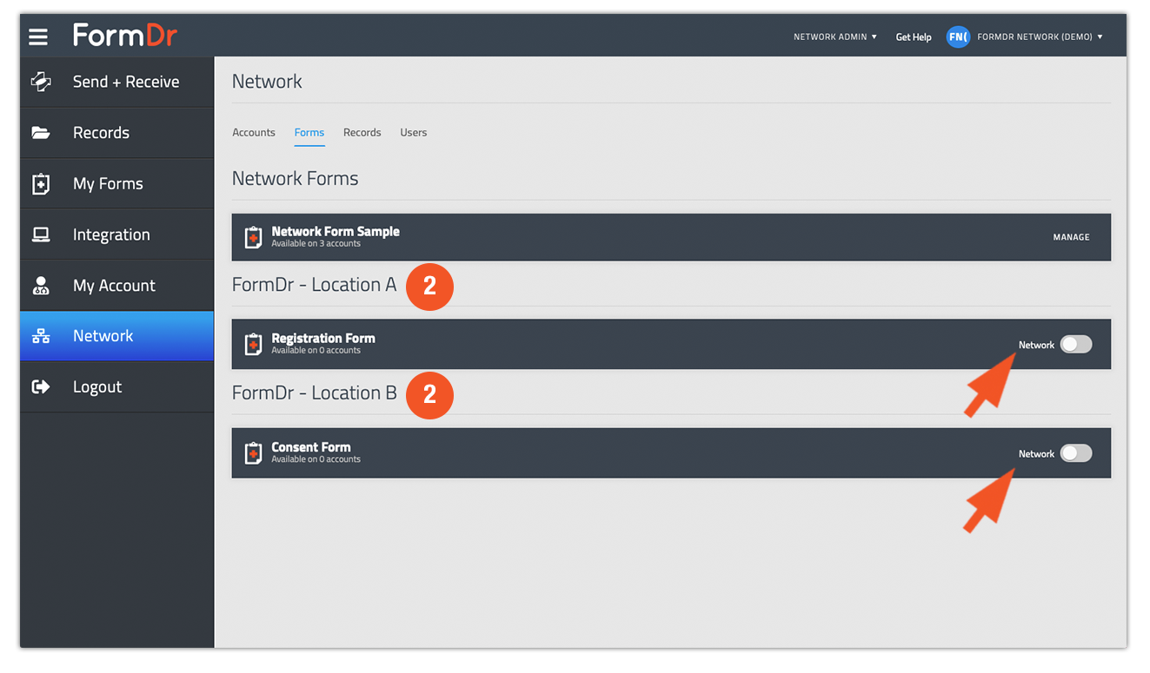Click Registration Form's "Available on 0 accounts" text
This screenshot has width=1150, height=673.
tap(316, 351)
